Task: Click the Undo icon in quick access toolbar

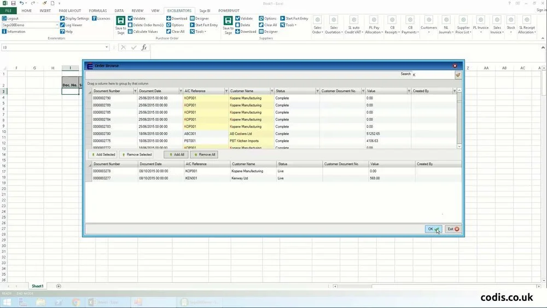Action: tap(21, 3)
